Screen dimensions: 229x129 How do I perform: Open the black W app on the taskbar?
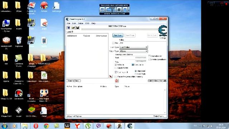coord(67,126)
